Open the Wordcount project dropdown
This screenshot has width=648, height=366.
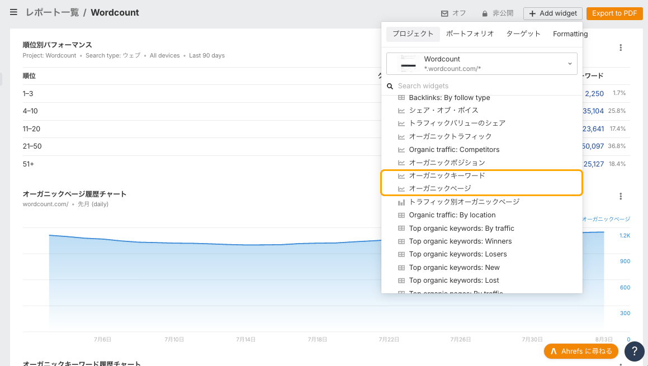[481, 64]
